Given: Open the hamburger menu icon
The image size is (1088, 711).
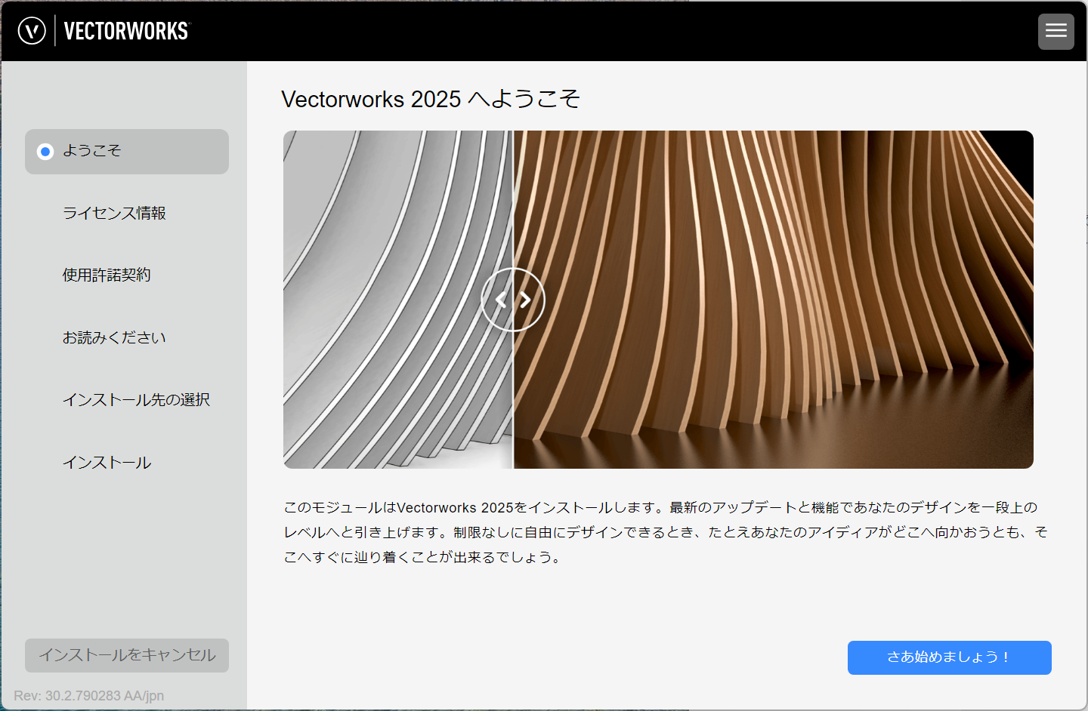Looking at the screenshot, I should pyautogui.click(x=1056, y=31).
